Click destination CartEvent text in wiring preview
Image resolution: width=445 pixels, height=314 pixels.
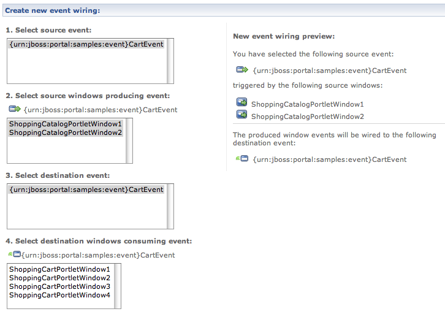tap(329, 159)
